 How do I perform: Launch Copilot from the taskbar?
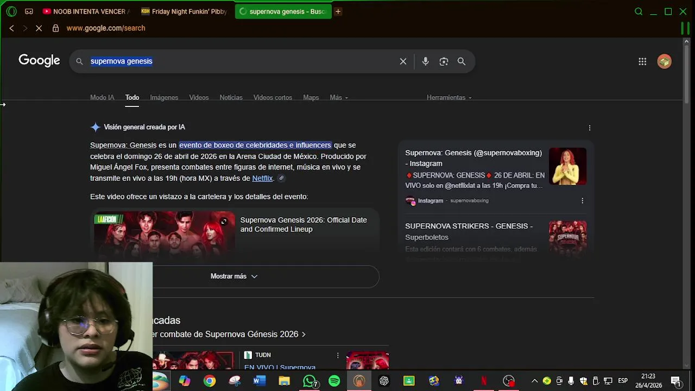pyautogui.click(x=185, y=381)
